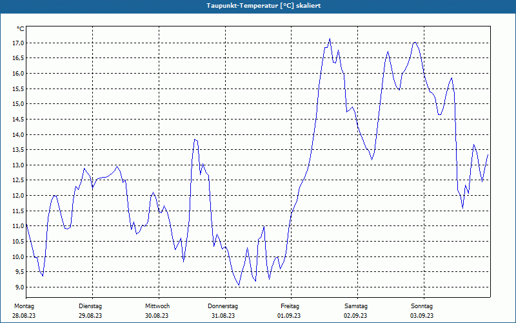Click the Donnerstag day label

223,306
